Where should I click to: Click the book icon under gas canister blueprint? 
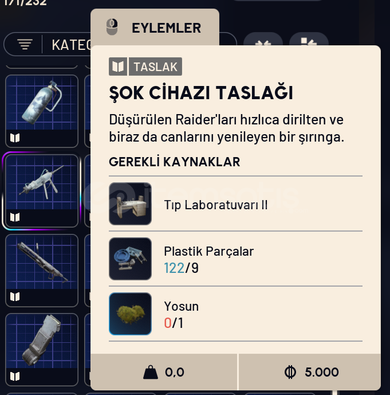pyautogui.click(x=15, y=138)
